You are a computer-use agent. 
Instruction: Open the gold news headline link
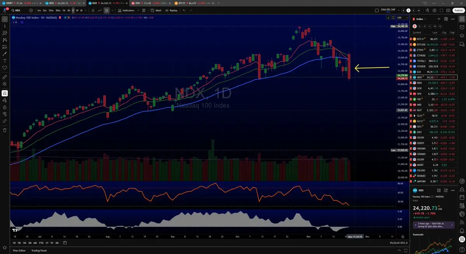(x=433, y=224)
